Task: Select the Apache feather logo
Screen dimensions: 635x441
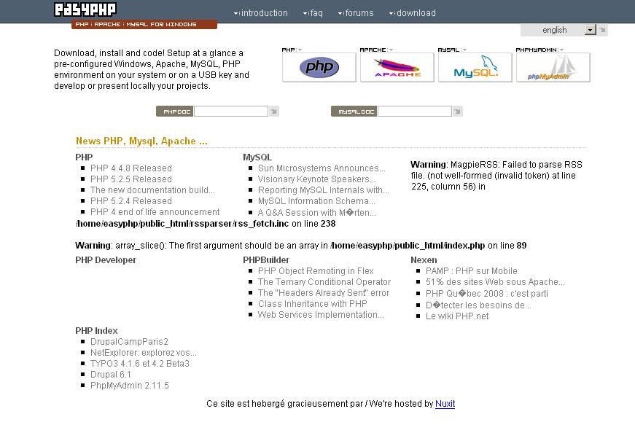Action: point(397,67)
